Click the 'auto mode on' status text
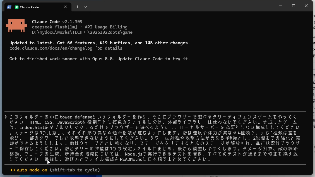This screenshot has height=177, width=315. (32, 170)
